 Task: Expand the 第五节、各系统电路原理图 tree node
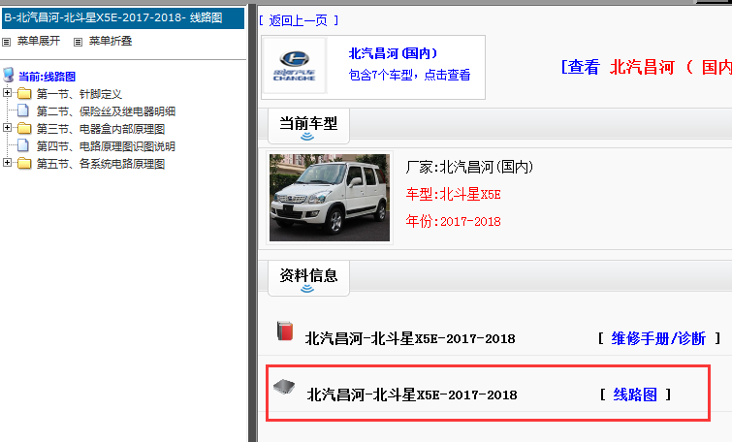pos(7,163)
